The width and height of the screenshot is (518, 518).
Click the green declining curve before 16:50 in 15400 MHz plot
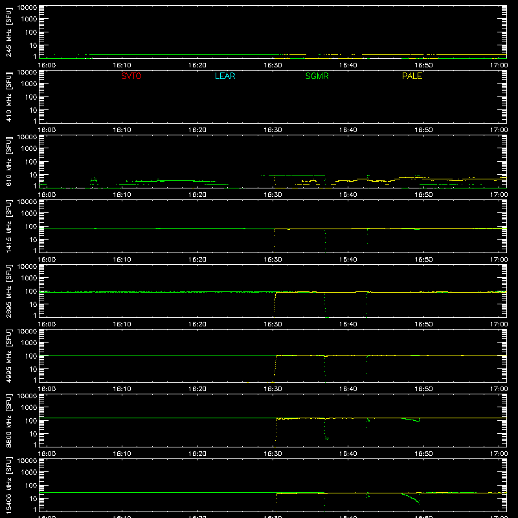411,498
